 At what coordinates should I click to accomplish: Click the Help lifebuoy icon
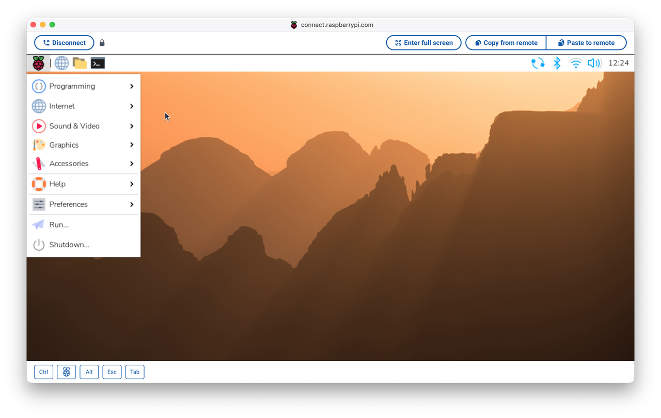tap(39, 184)
